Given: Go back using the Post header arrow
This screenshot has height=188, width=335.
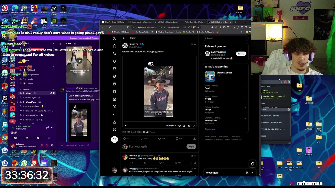Looking at the screenshot, I should point(124,38).
